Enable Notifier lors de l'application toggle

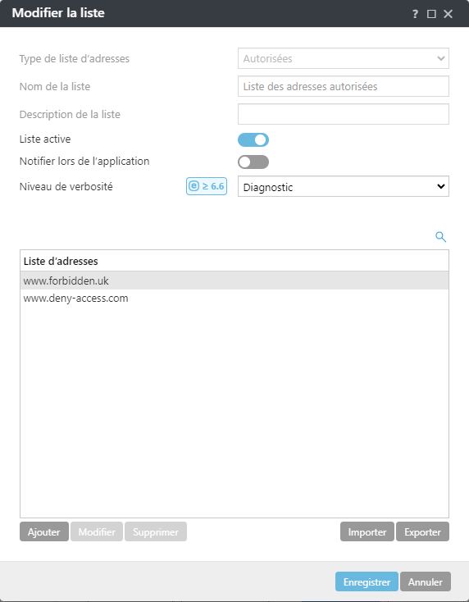(x=253, y=162)
